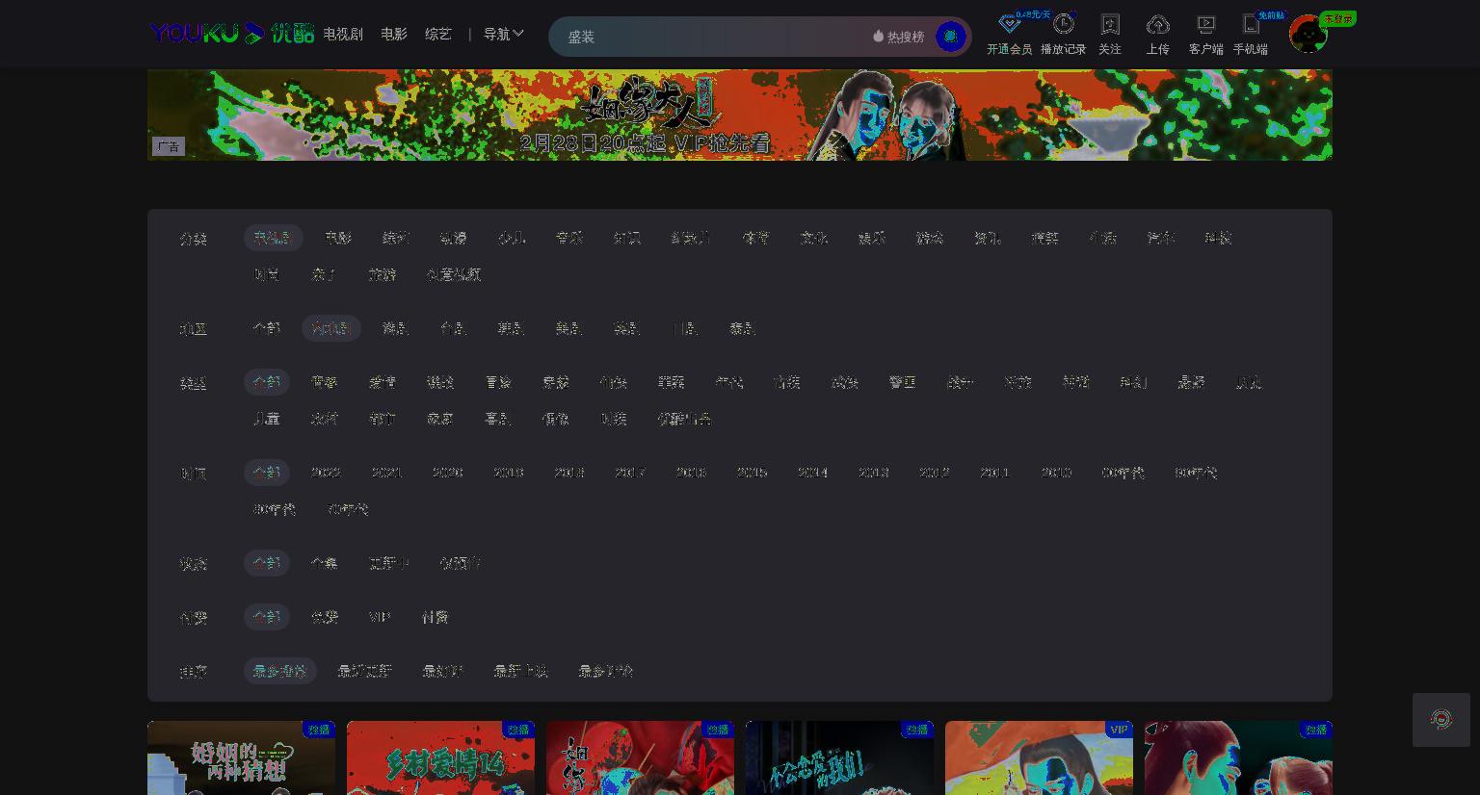Select 内地剧 in the 地区 filter row

pos(330,328)
